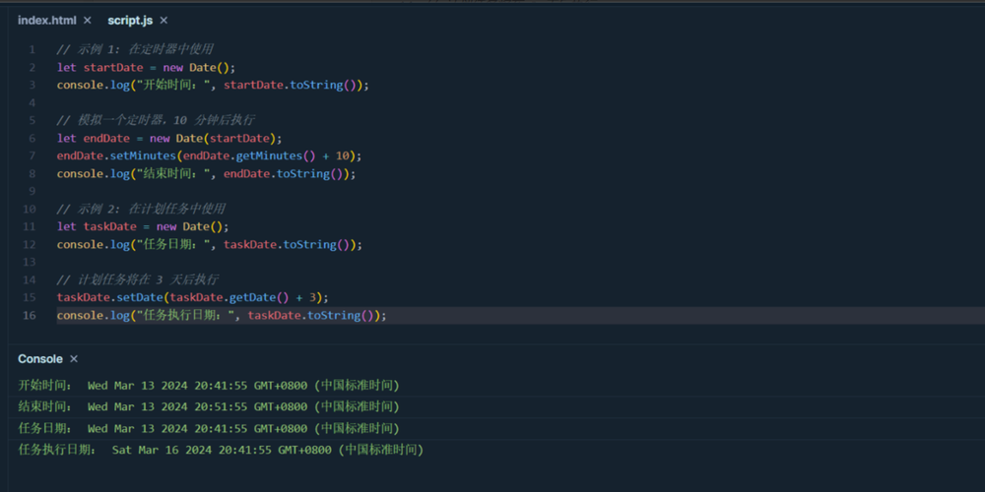Click the comment '// 模拟一个定时器, 10 分钟后执行'
Viewport: 985px width, 492px height.
[156, 120]
